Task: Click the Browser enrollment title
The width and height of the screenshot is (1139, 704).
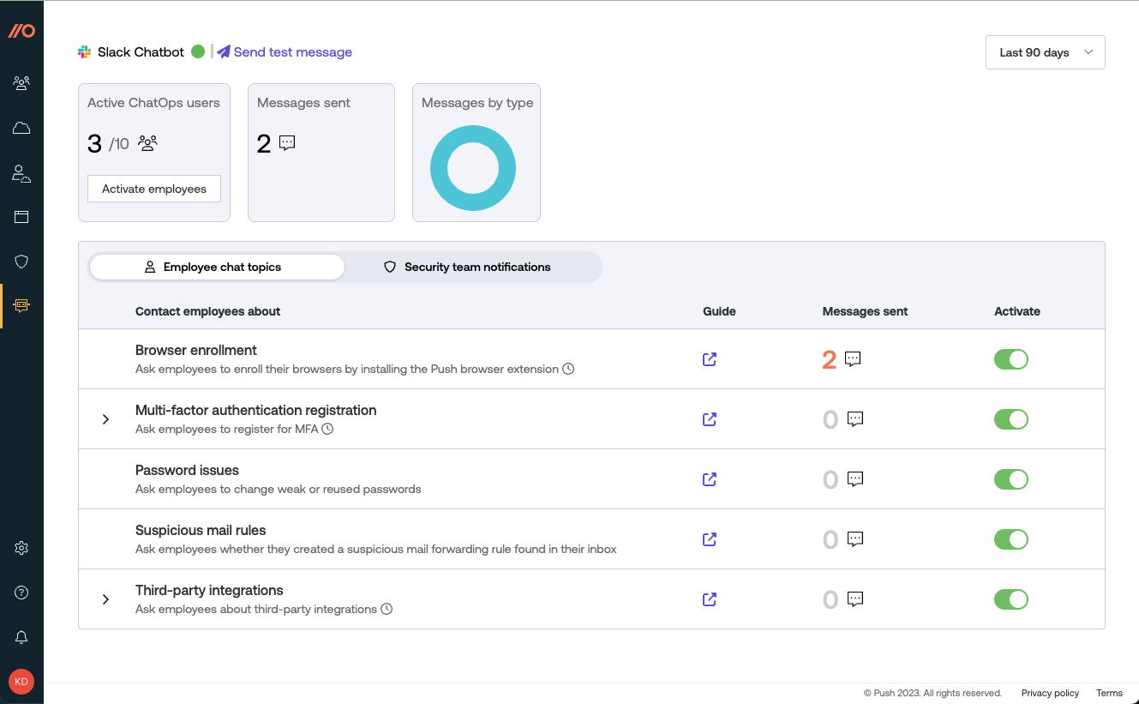Action: click(196, 350)
